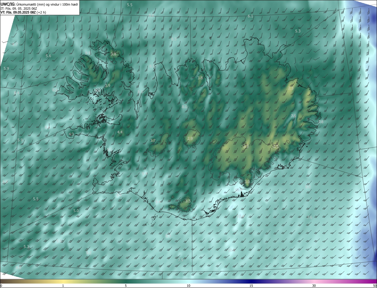Click the map value '3.9'
Viewport: 377px width, 288px height.
pyautogui.click(x=107, y=85)
